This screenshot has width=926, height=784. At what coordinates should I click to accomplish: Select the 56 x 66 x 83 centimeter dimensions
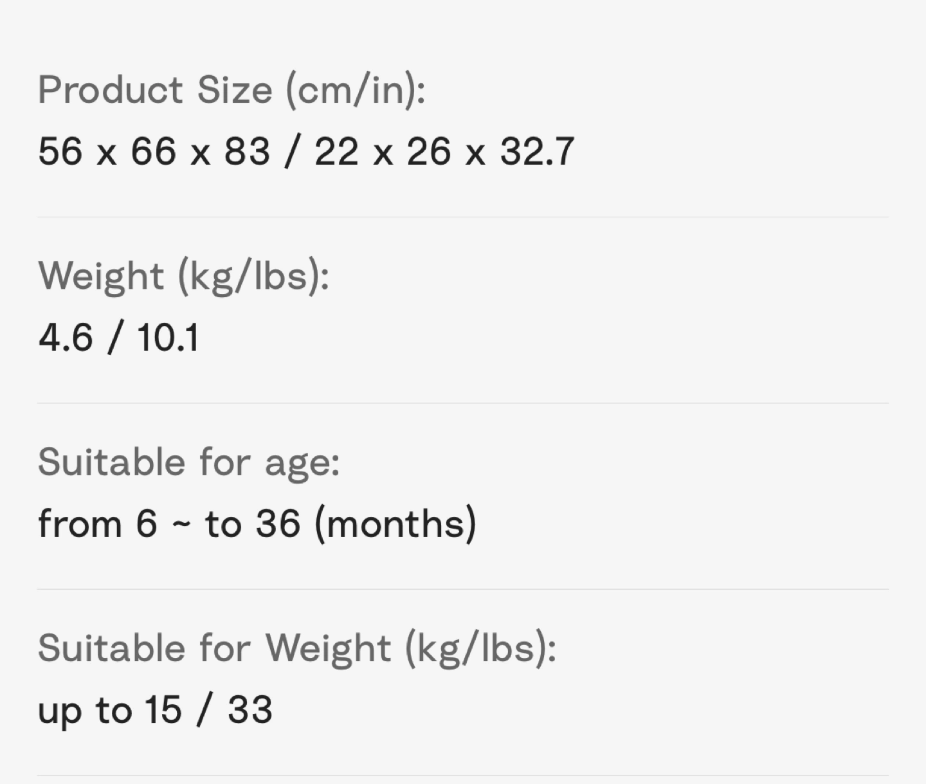click(x=154, y=152)
